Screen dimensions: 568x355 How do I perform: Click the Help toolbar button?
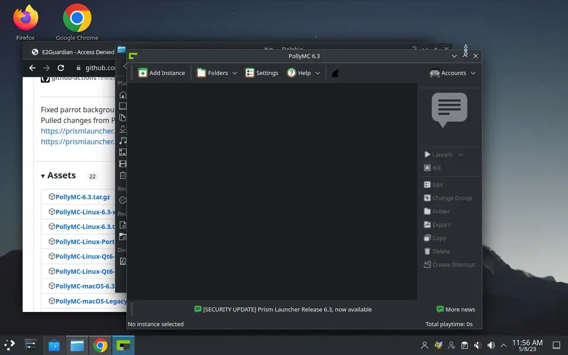(299, 73)
